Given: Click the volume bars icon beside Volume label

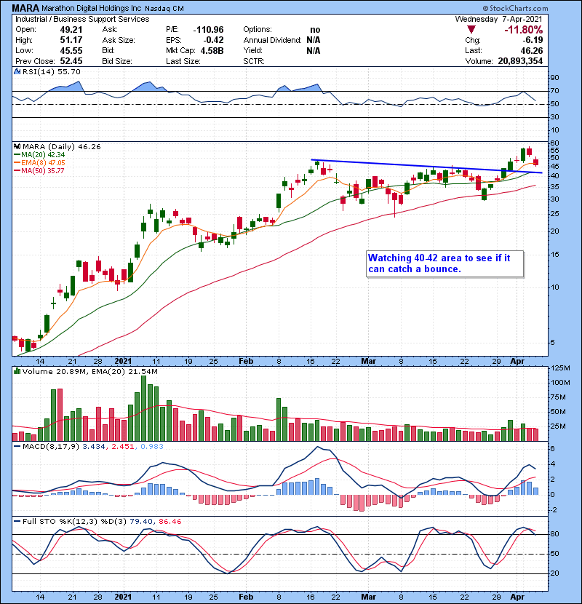Looking at the screenshot, I should point(17,372).
